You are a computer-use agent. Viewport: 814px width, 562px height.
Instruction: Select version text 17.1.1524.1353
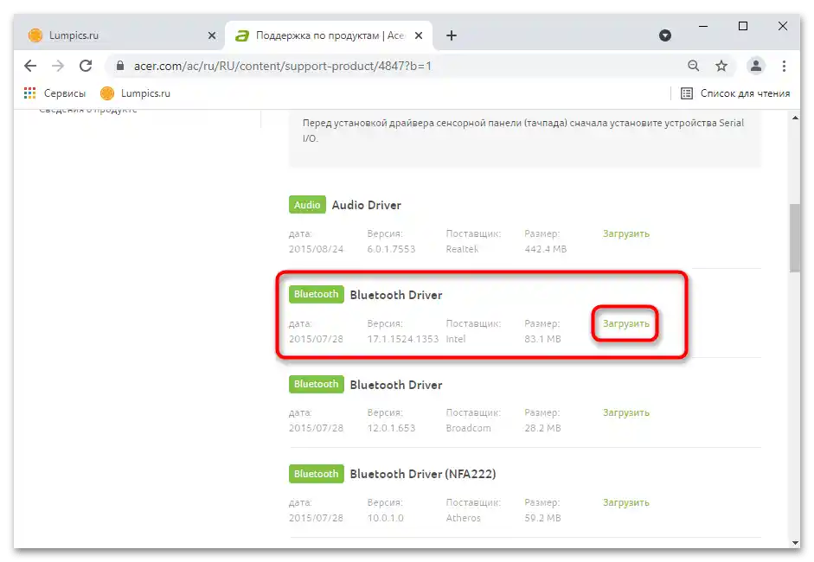[x=403, y=339]
